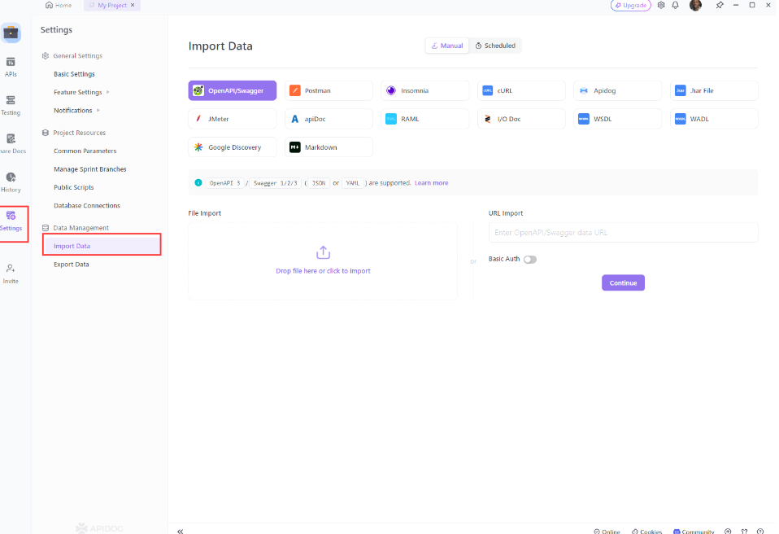Viewport: 779px width, 534px height.
Task: Select the WSDL import format
Action: tap(617, 119)
